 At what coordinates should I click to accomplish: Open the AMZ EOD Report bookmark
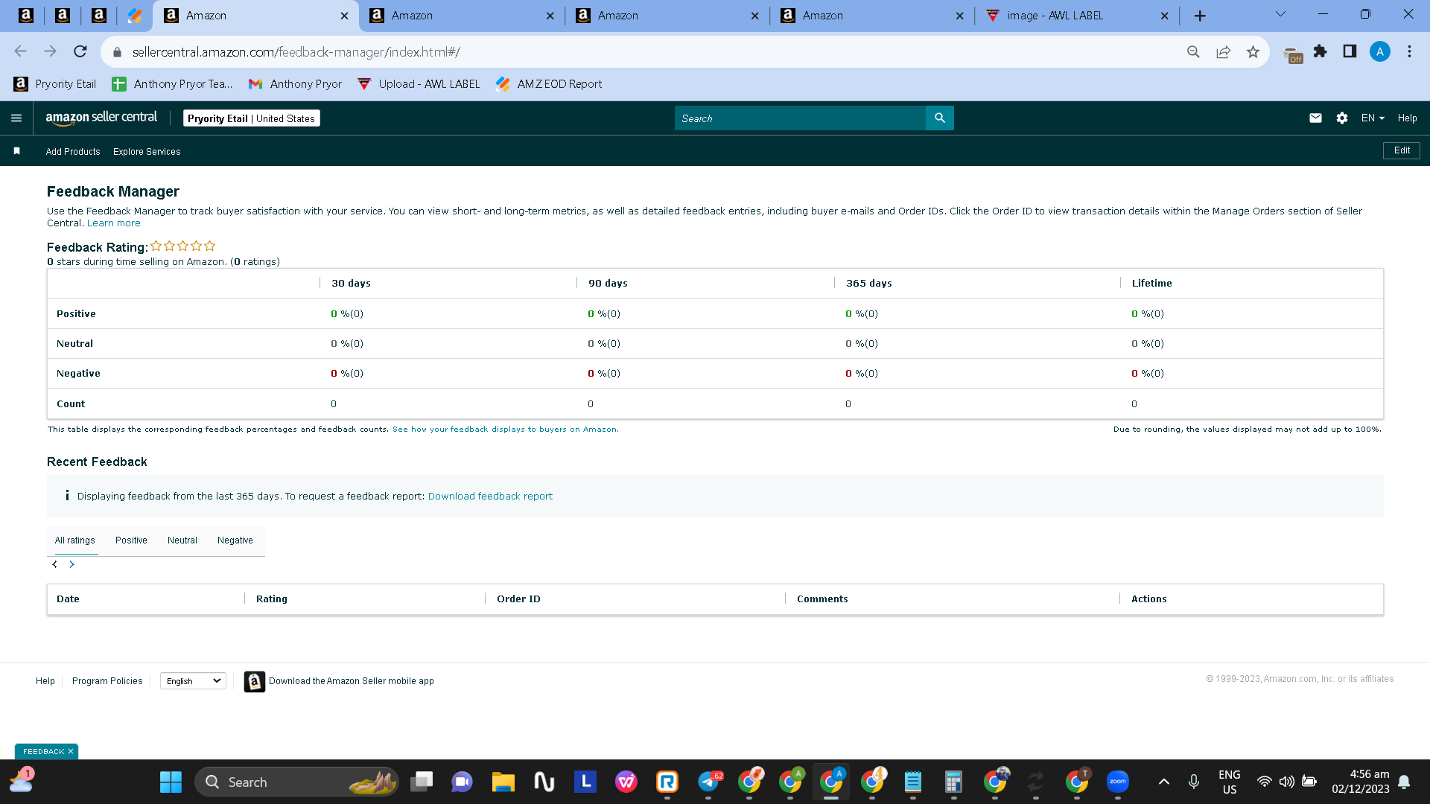coord(549,84)
